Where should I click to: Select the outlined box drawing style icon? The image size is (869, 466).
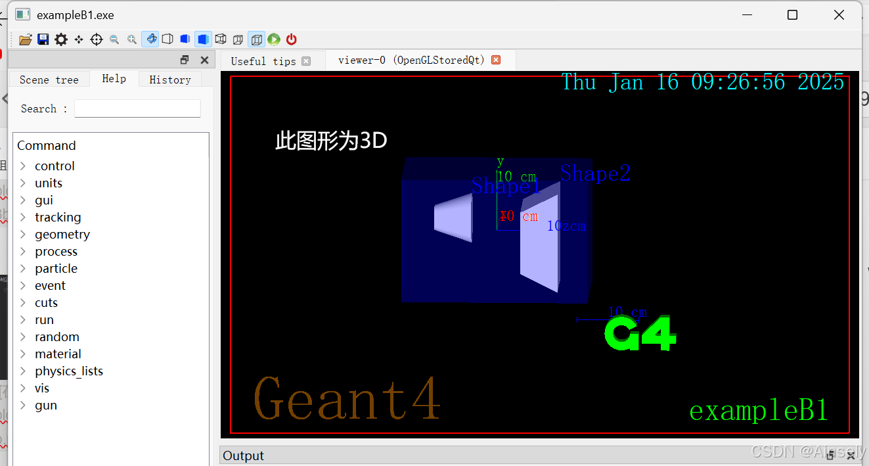coord(167,39)
